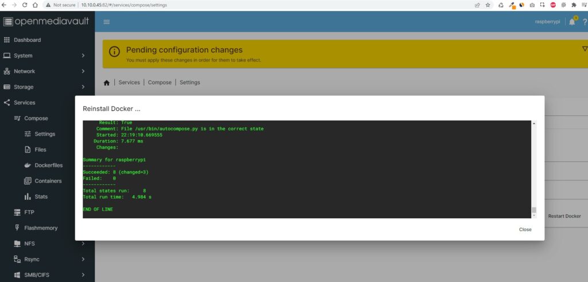The height and width of the screenshot is (282, 588).
Task: Click the help question mark icon
Action: 585,22
